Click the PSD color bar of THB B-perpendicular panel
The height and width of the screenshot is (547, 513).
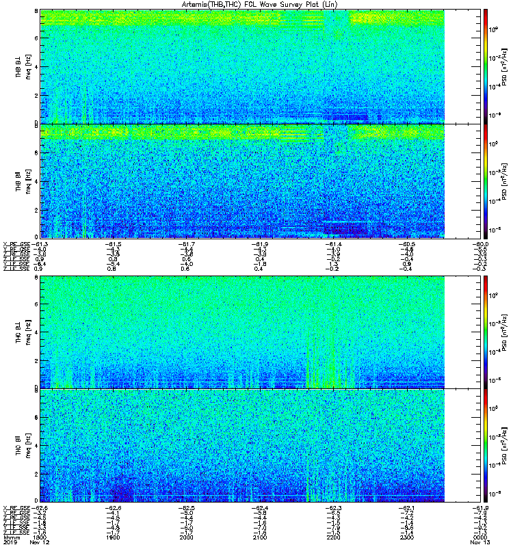[486, 66]
